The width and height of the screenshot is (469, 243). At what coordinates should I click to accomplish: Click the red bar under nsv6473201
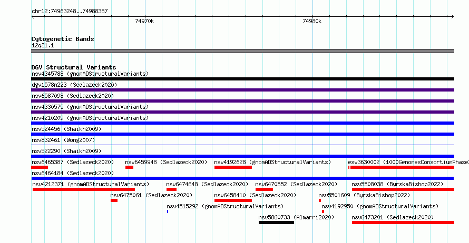tap(403, 222)
